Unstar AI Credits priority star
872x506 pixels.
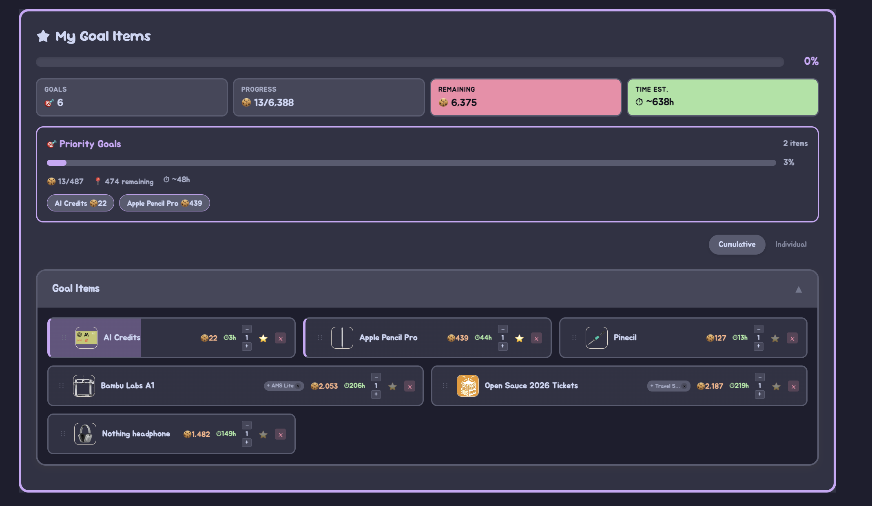click(x=263, y=338)
